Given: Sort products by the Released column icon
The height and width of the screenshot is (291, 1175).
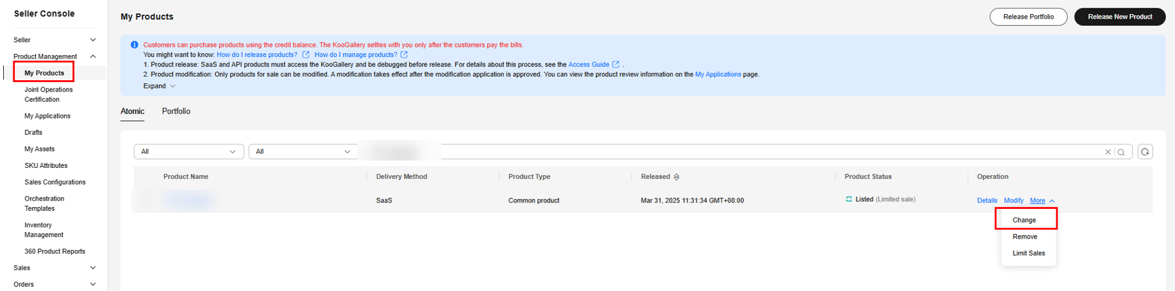Looking at the screenshot, I should pyautogui.click(x=677, y=177).
